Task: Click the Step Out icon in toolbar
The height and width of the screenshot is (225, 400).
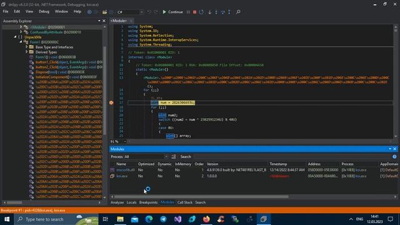Action: (x=229, y=12)
